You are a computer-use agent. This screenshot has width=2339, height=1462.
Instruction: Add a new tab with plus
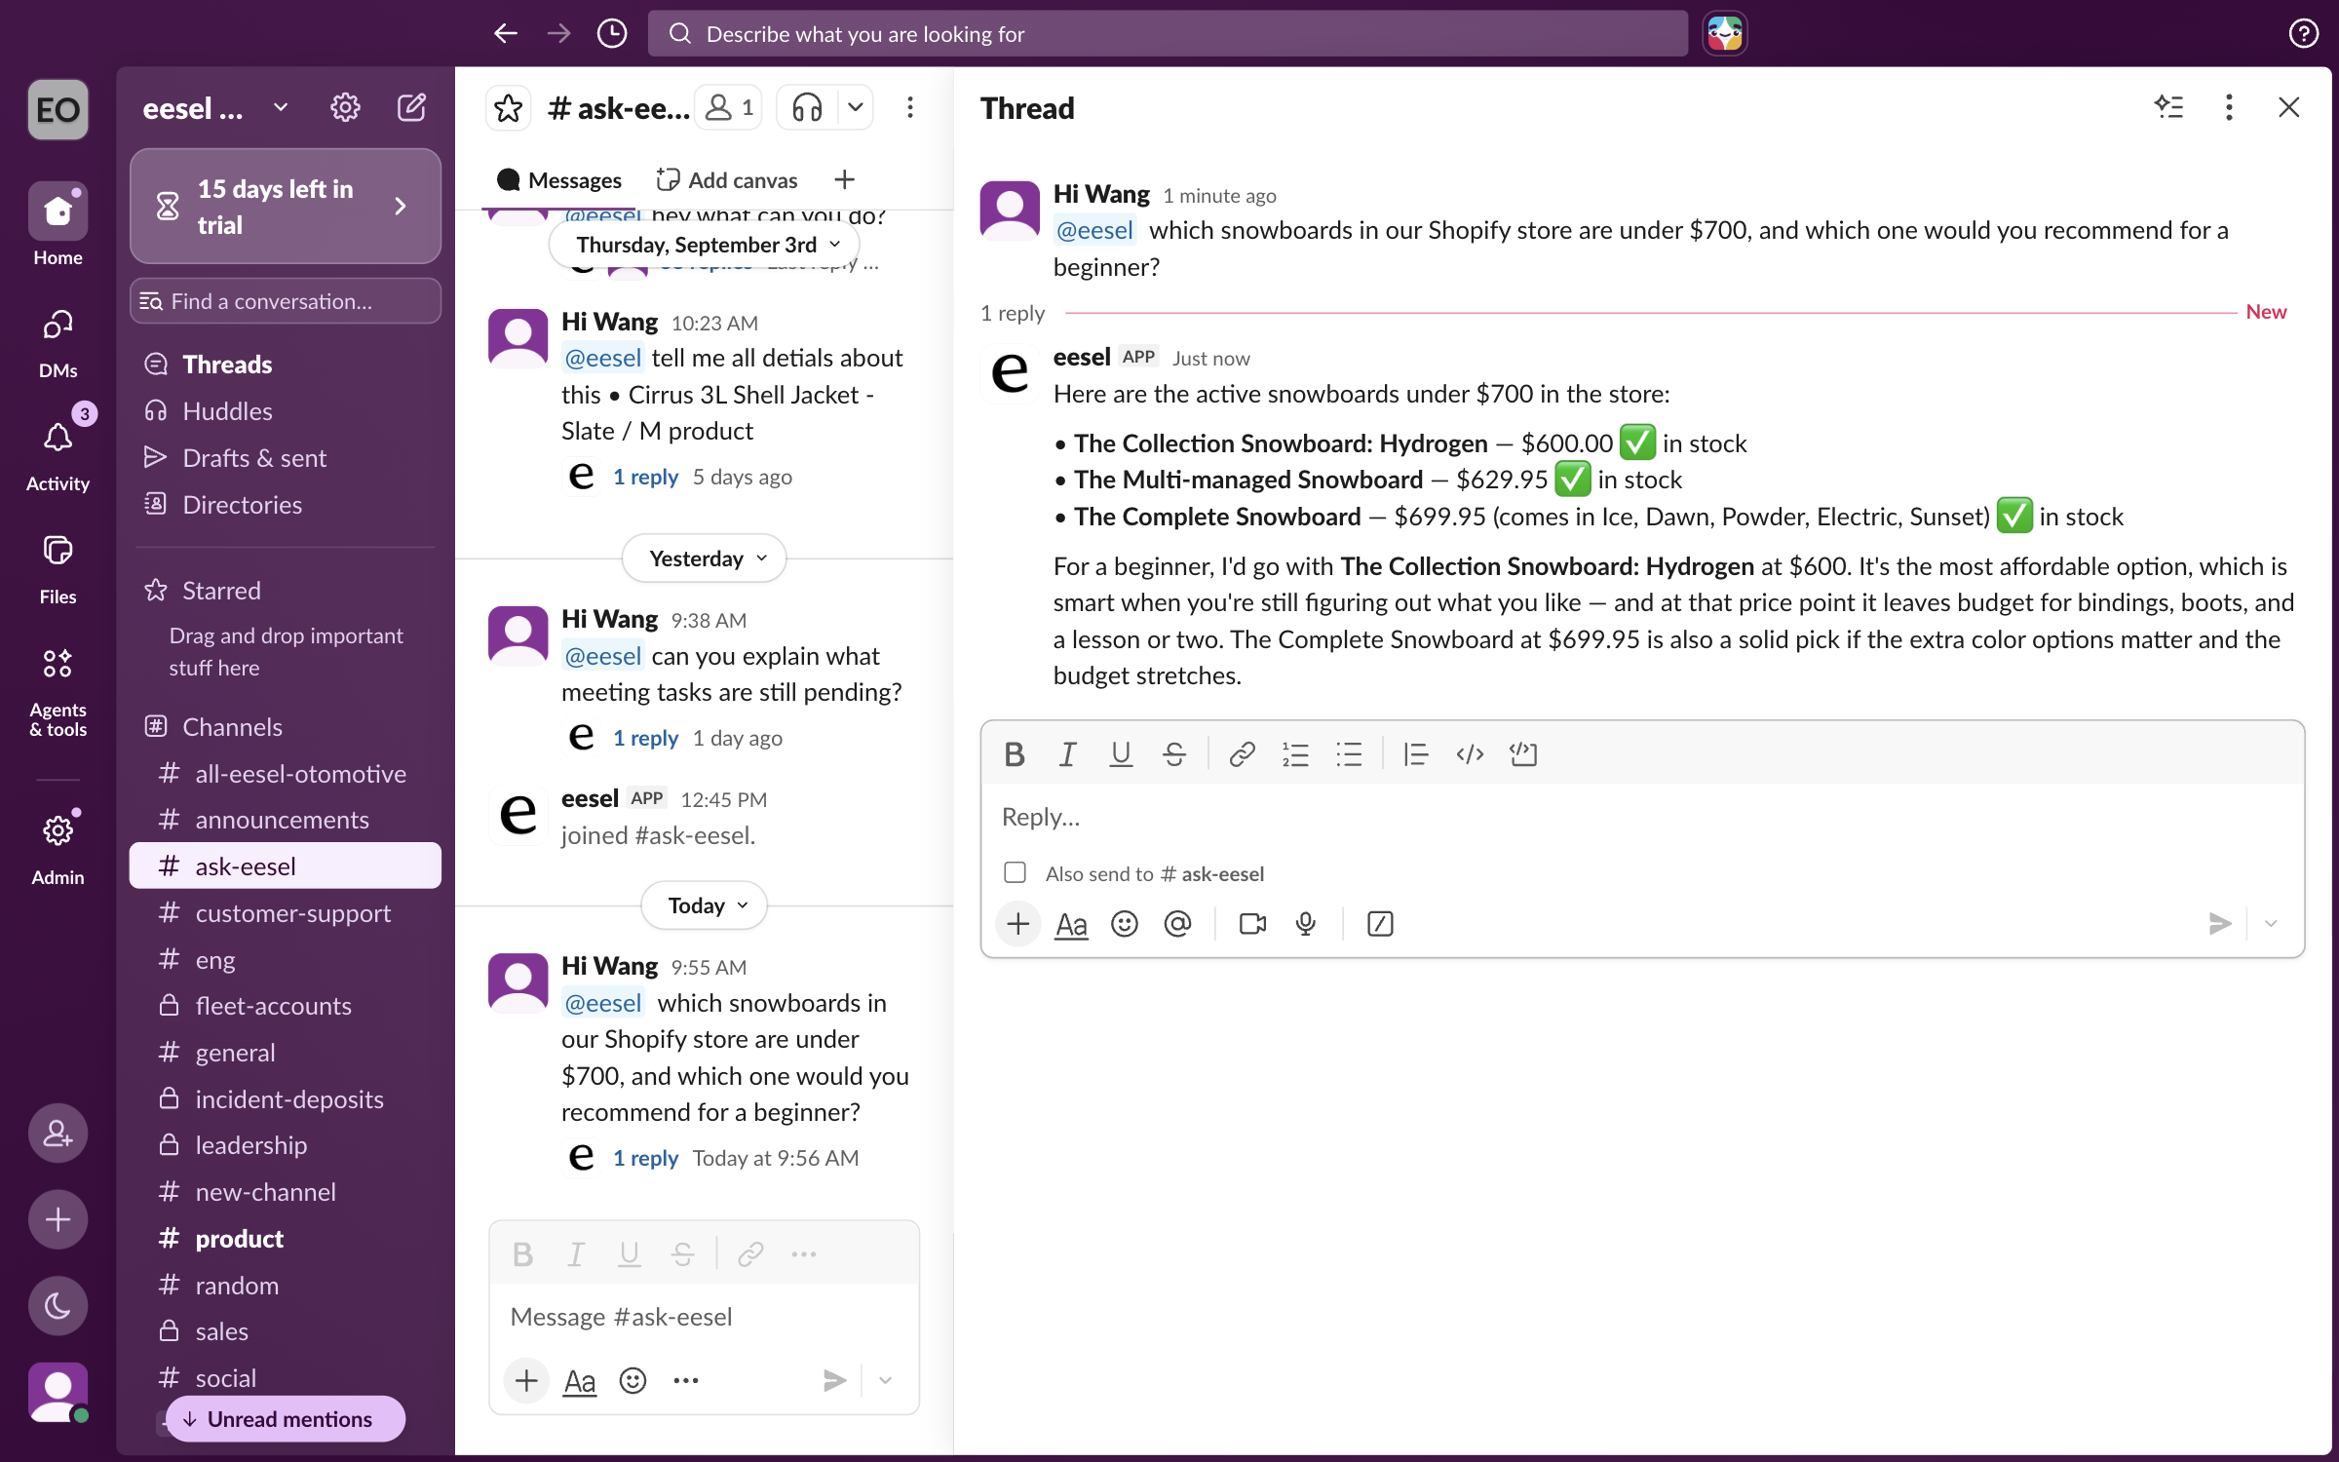pyautogui.click(x=844, y=180)
